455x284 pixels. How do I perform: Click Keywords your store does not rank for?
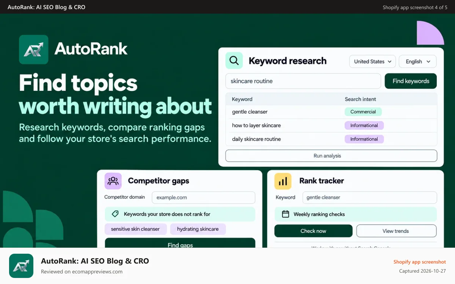tap(167, 214)
